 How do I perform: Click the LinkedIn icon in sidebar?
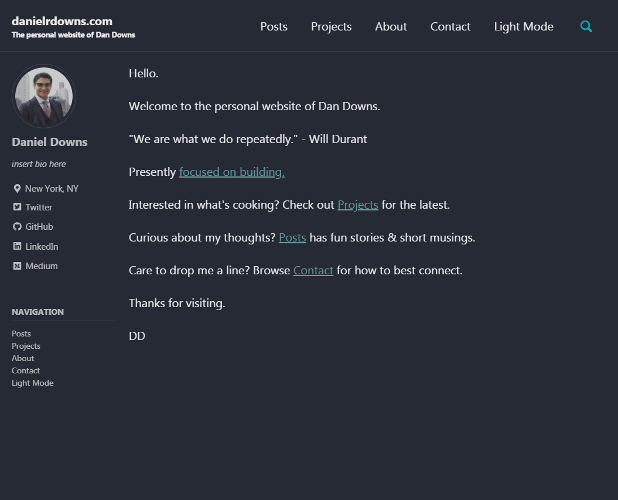[17, 246]
